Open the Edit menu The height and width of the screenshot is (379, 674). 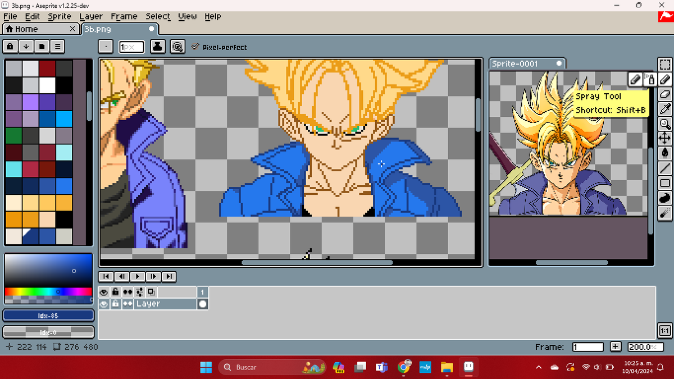point(33,16)
